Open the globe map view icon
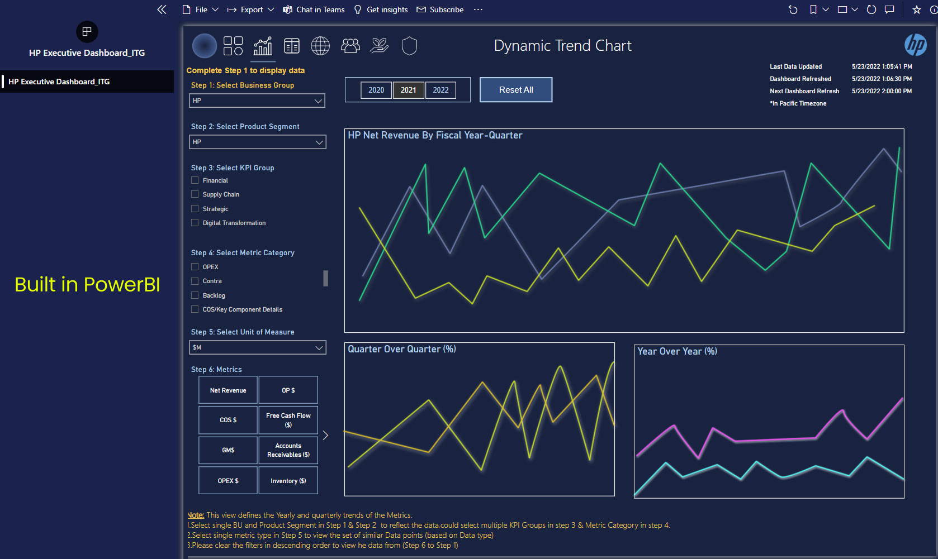The image size is (938, 559). point(320,46)
